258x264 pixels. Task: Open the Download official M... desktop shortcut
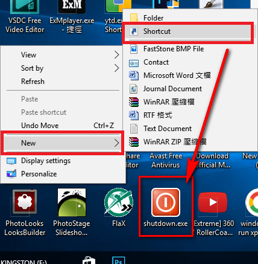[212, 160]
